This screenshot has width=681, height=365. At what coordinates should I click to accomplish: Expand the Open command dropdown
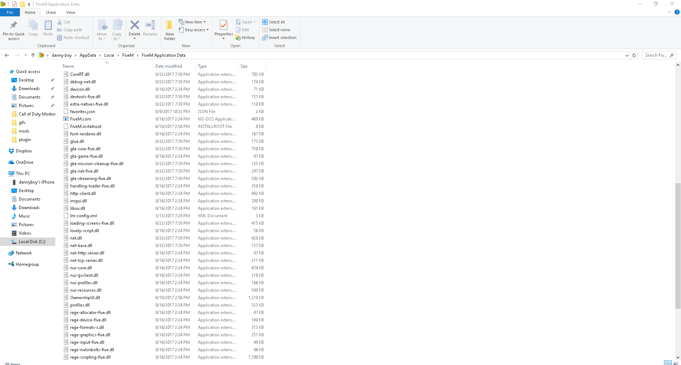(x=255, y=22)
